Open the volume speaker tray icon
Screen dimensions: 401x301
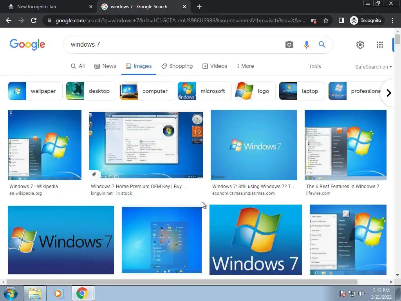[x=361, y=294]
